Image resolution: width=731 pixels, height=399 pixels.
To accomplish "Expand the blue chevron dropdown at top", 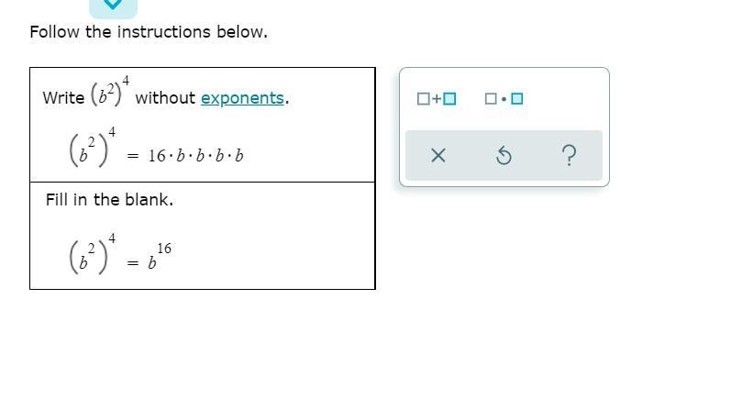I will coord(113,6).
